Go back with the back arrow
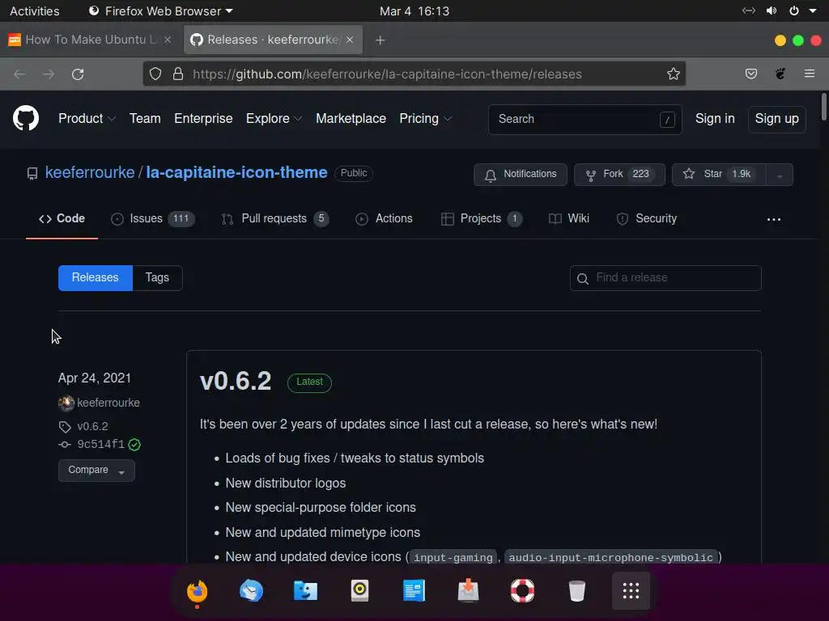 pos(19,74)
